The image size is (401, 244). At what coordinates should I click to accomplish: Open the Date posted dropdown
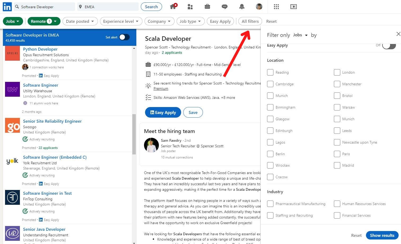coord(80,21)
